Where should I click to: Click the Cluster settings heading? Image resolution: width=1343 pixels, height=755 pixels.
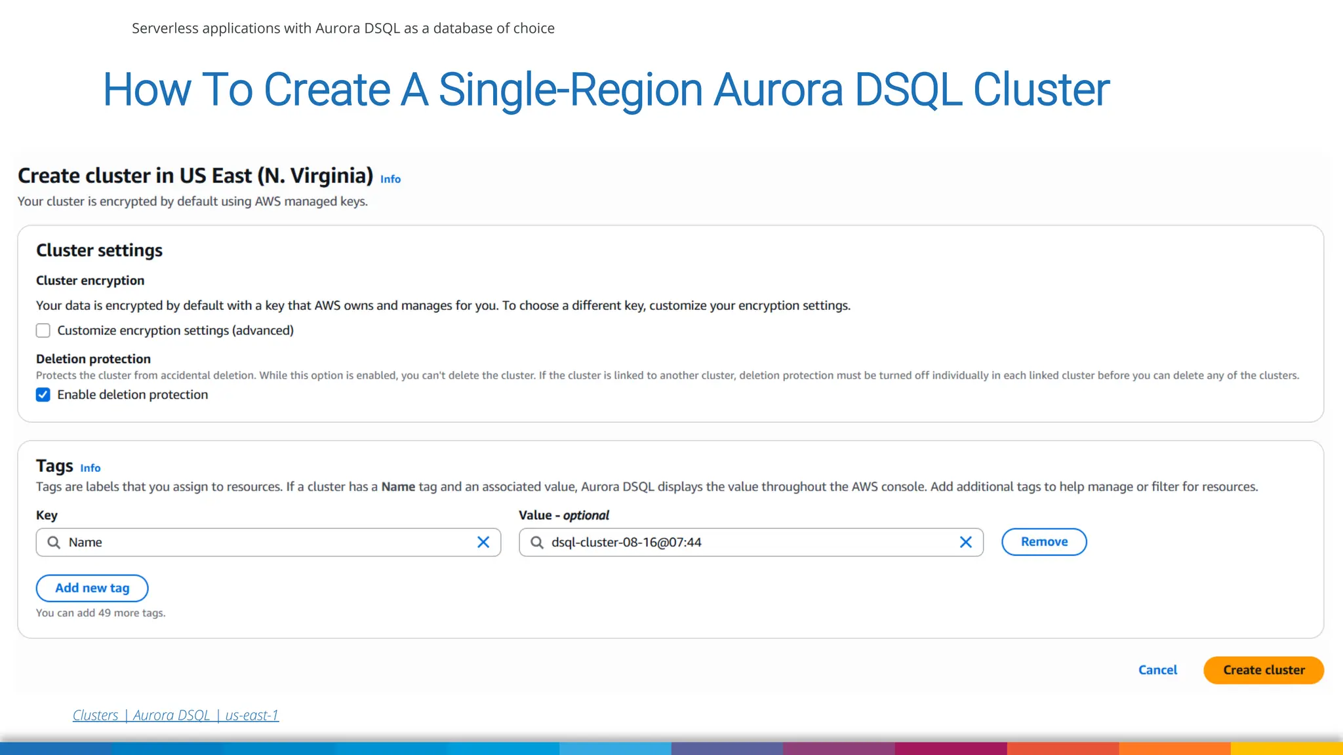point(99,250)
